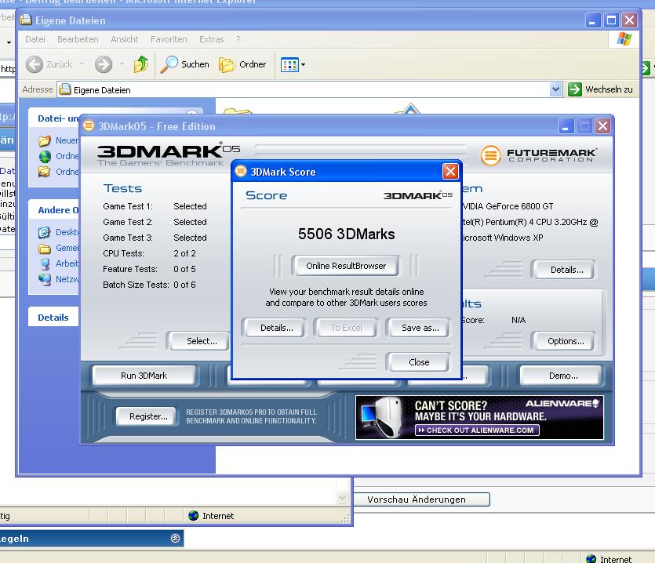Expand the forward history dropdown arrow
The height and width of the screenshot is (563, 655).
pyautogui.click(x=122, y=64)
